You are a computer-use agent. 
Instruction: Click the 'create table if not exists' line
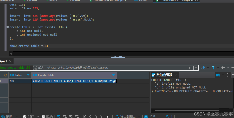(38, 27)
